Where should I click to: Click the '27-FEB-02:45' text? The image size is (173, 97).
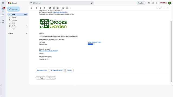(x=44, y=60)
